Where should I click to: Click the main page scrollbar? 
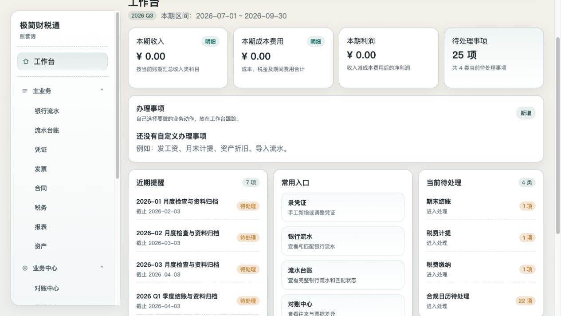click(558, 135)
